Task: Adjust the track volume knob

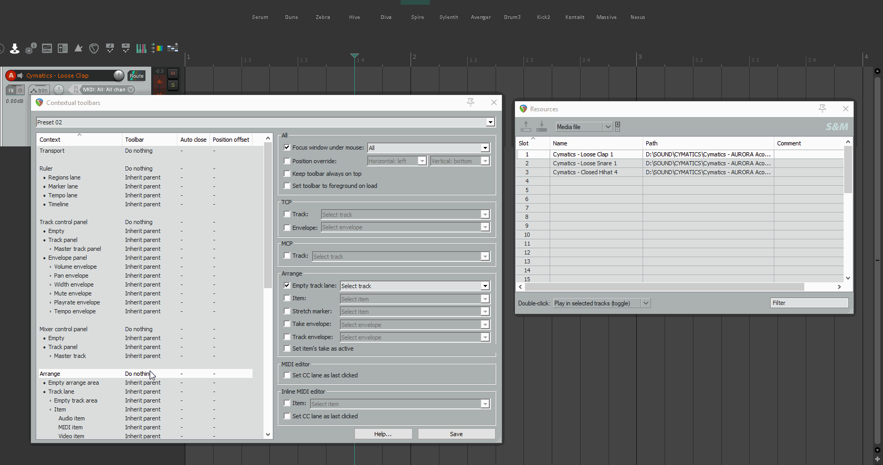Action: point(119,76)
